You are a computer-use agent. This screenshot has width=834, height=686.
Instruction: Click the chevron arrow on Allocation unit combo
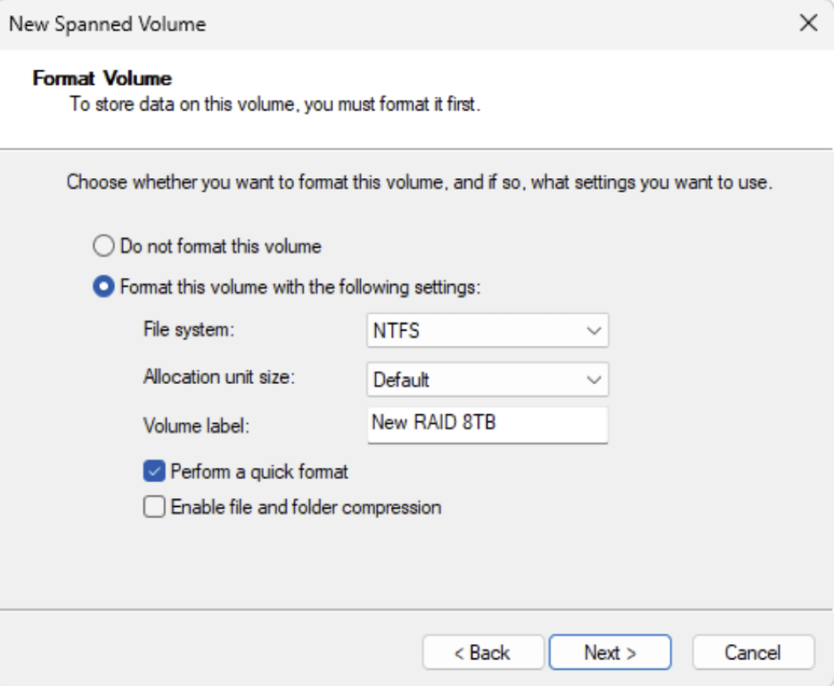point(593,380)
